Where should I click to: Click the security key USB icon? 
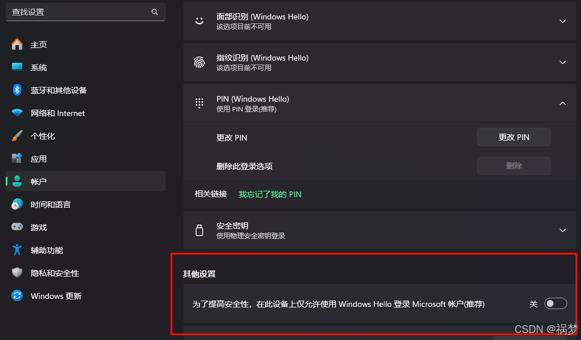point(199,230)
